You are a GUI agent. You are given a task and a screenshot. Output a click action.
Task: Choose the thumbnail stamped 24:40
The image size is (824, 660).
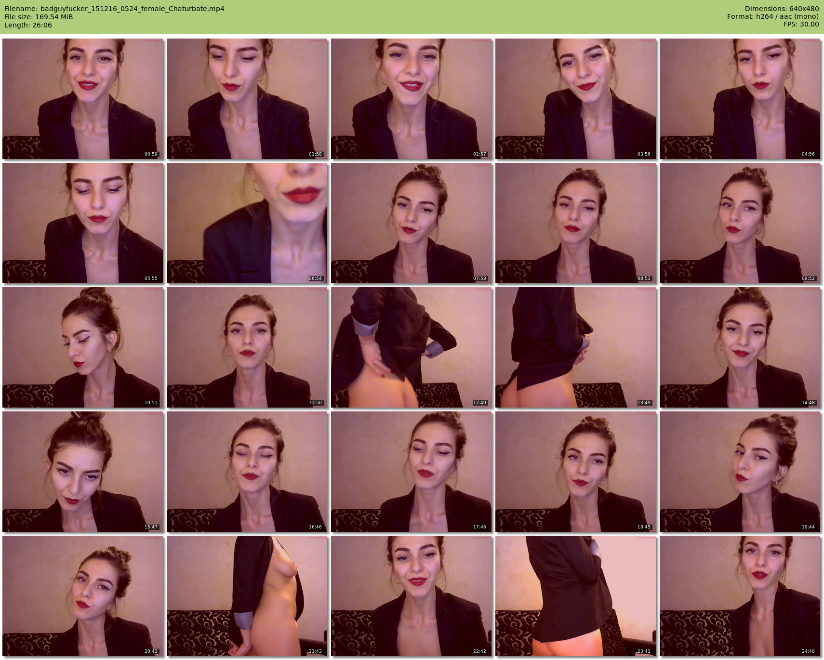tap(740, 596)
